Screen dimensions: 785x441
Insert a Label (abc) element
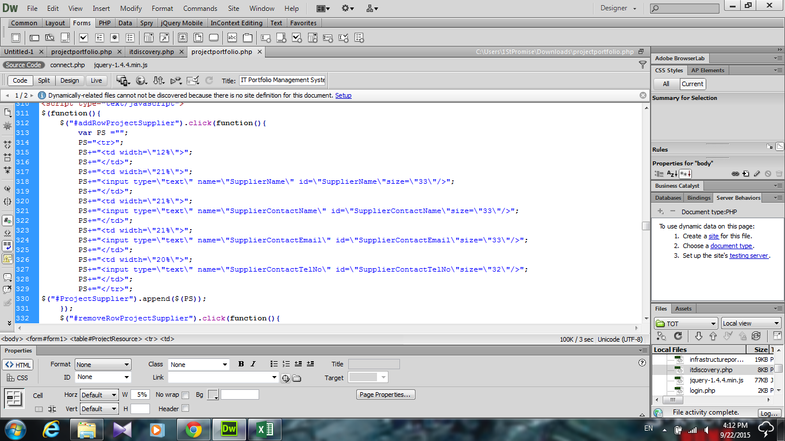(x=232, y=38)
